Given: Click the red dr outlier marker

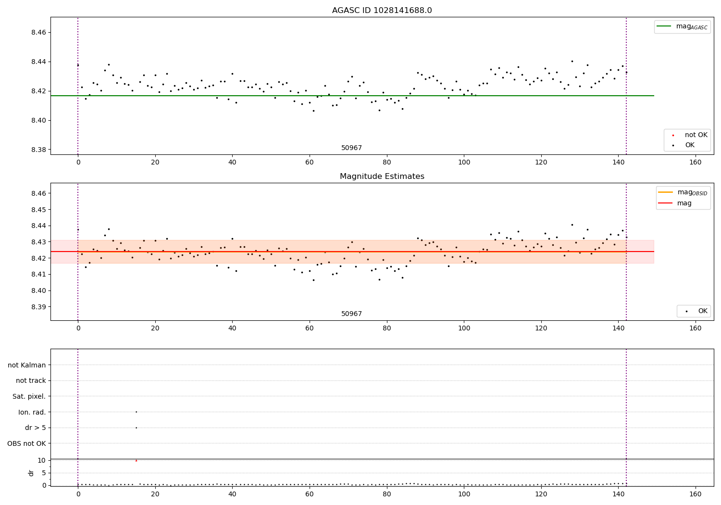Looking at the screenshot, I should tap(136, 460).
